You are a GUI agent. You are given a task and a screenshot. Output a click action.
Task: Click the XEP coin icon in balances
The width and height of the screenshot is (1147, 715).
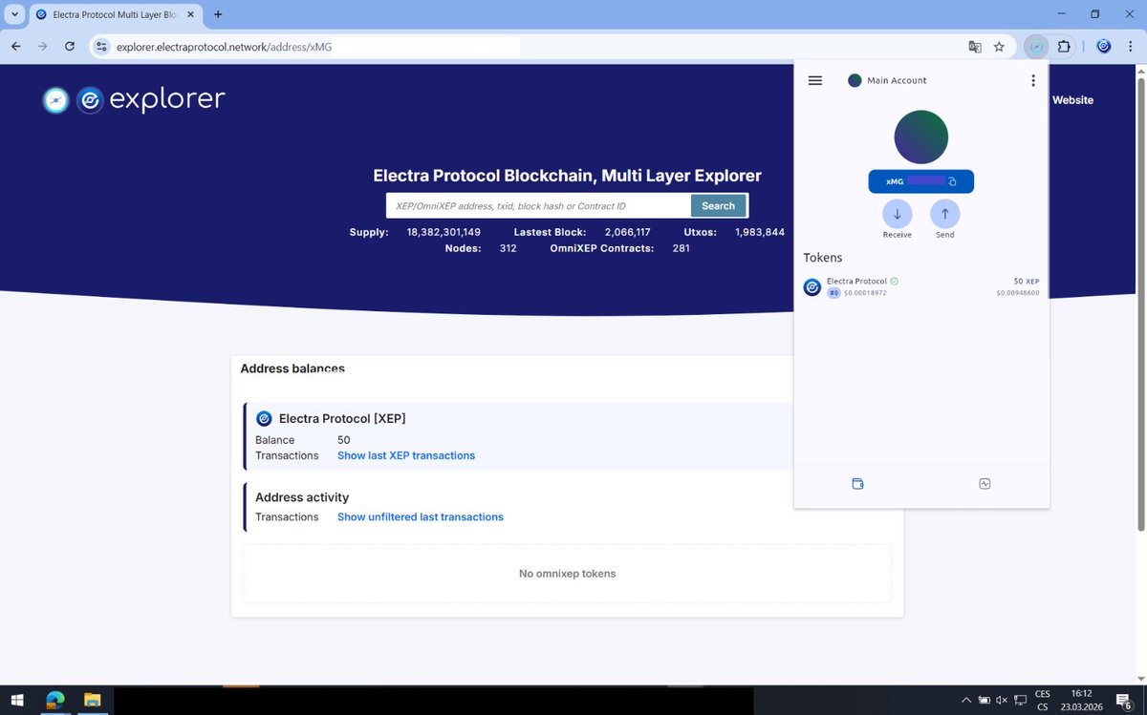click(x=265, y=418)
